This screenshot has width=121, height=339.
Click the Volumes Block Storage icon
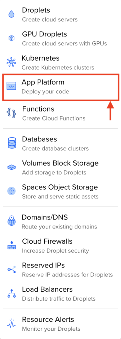click(12, 167)
